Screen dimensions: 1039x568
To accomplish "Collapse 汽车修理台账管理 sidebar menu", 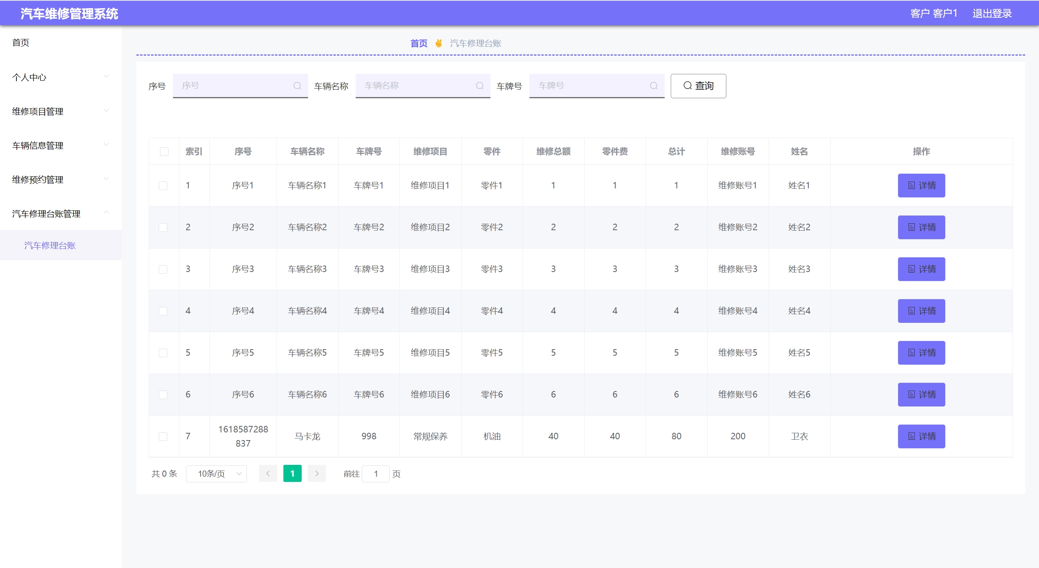I will (60, 214).
